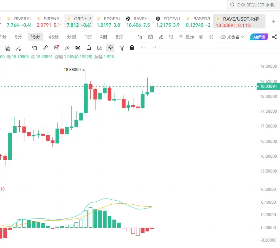Select the 45分 timeframe
The height and width of the screenshot is (248, 280).
coord(53,37)
